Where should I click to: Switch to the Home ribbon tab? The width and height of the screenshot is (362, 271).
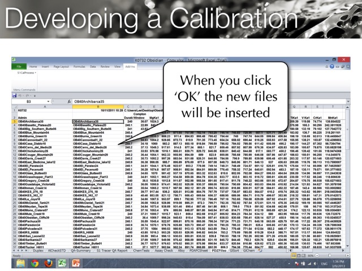pos(33,67)
